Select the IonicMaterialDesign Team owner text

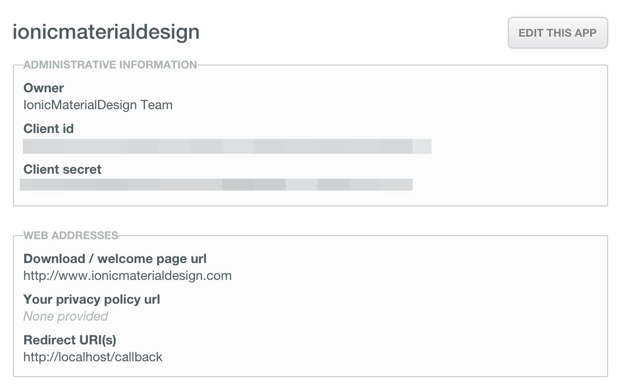pos(98,105)
